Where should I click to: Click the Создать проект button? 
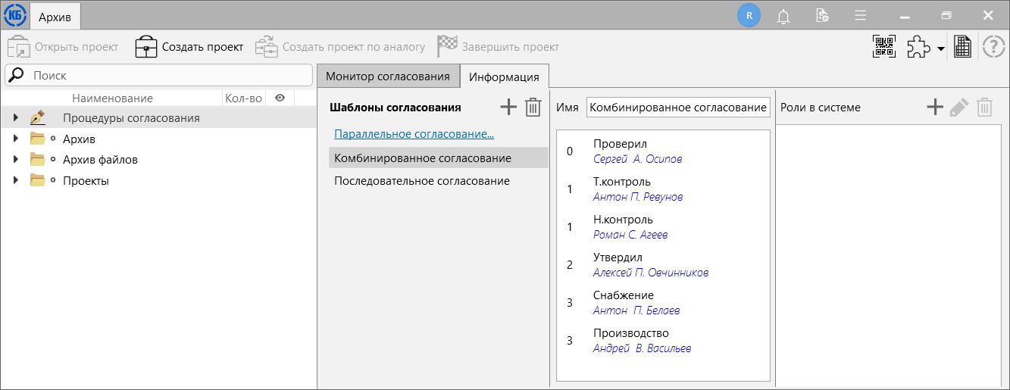[x=189, y=47]
